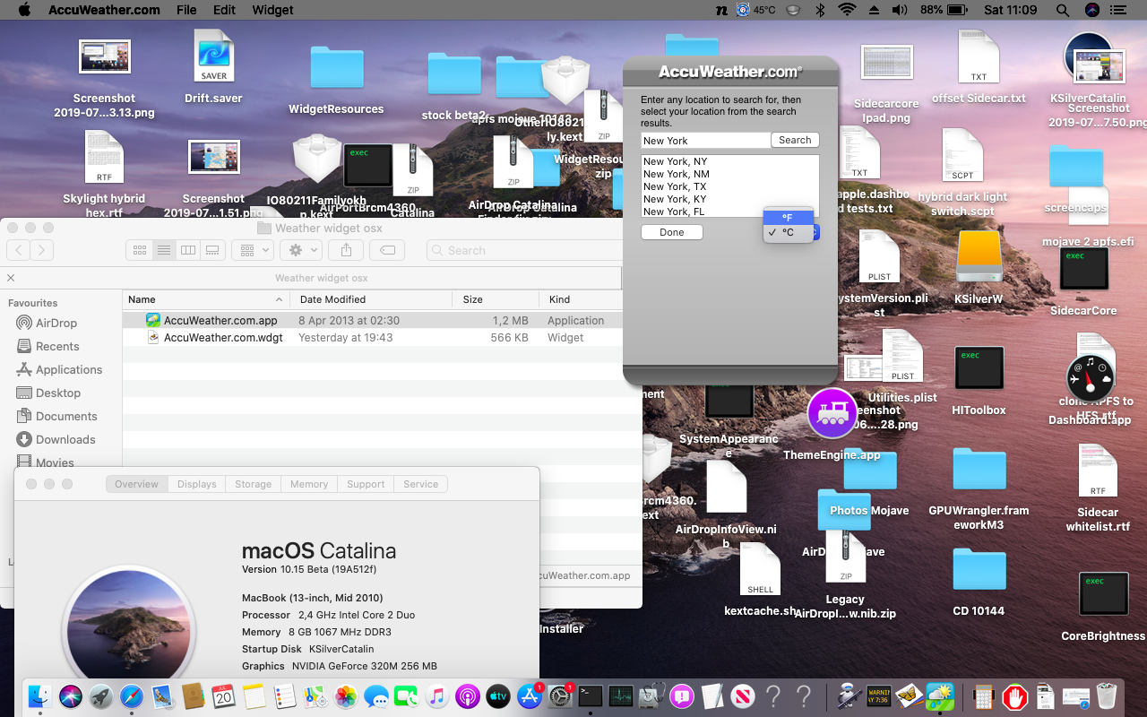
Task: Open the Apple menu
Action: click(x=24, y=10)
